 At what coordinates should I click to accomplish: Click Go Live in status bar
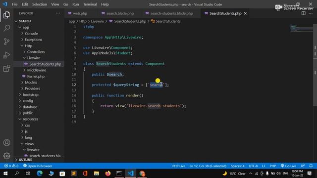coord(288,166)
